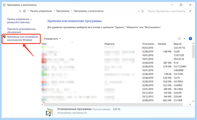Click the horizontal scrollbar left arrow
The width and height of the screenshot is (197, 120).
tap(42, 104)
